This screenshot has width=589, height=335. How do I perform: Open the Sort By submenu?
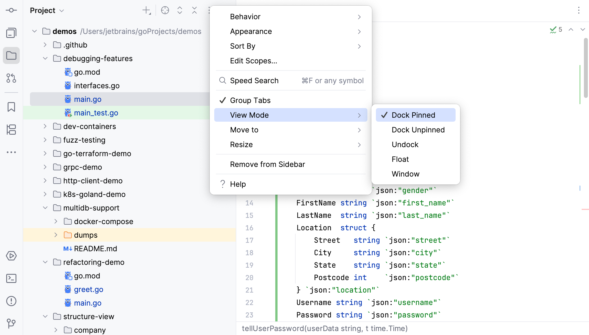[x=242, y=46]
